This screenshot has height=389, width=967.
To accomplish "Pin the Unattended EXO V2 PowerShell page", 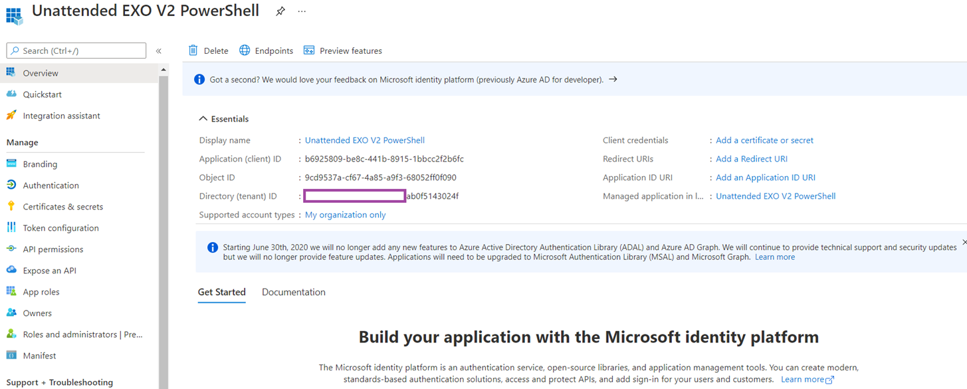I will [280, 11].
